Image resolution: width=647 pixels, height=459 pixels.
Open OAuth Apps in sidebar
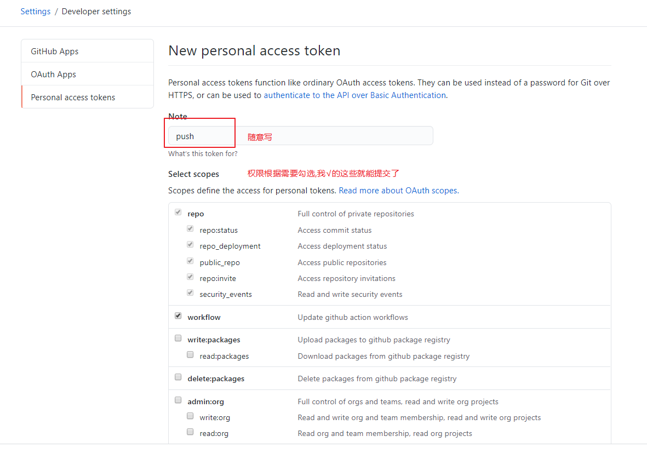tap(54, 74)
